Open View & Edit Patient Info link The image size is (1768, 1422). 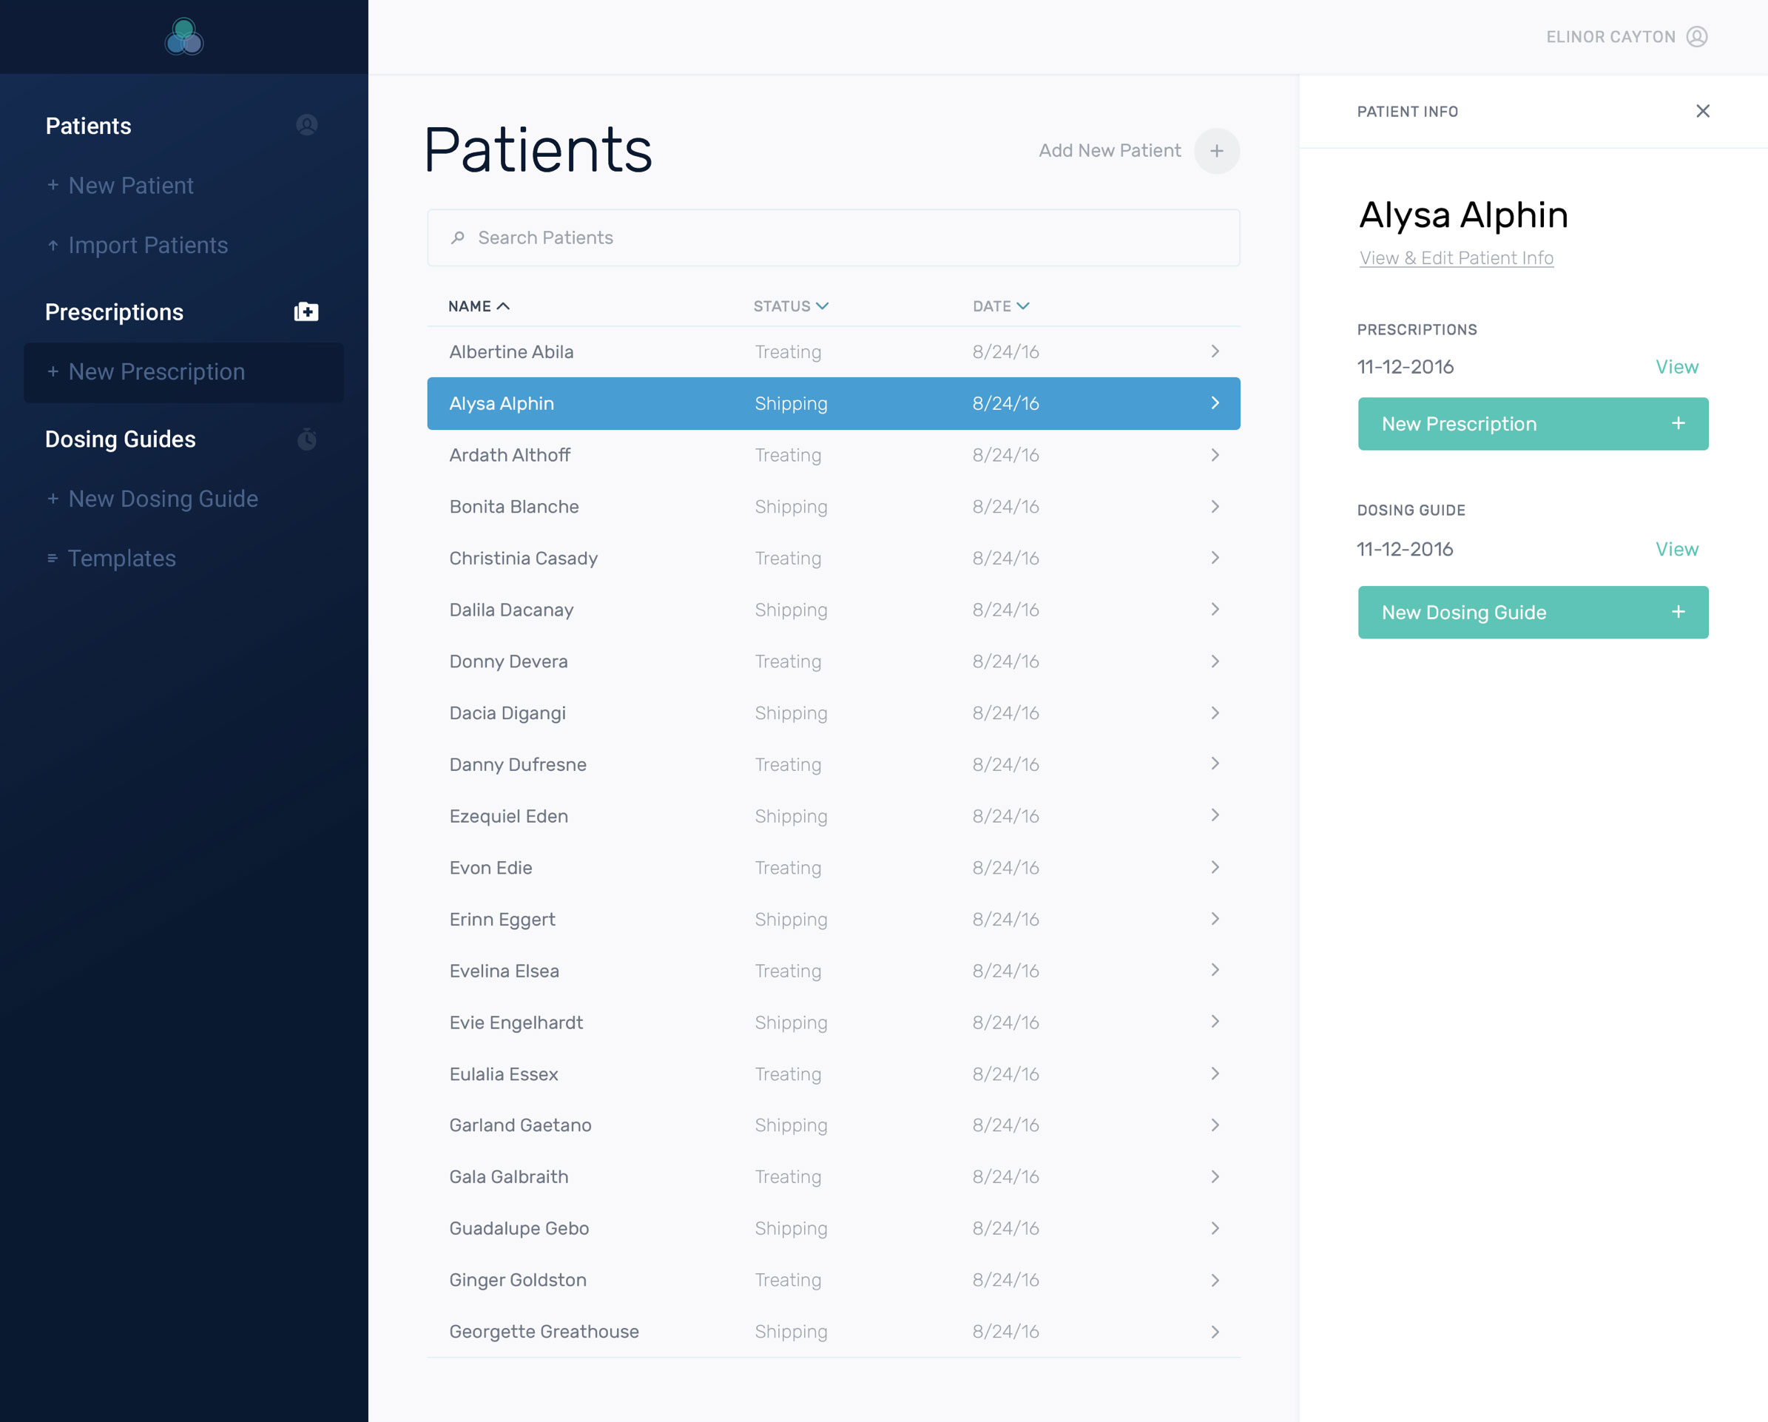tap(1457, 257)
